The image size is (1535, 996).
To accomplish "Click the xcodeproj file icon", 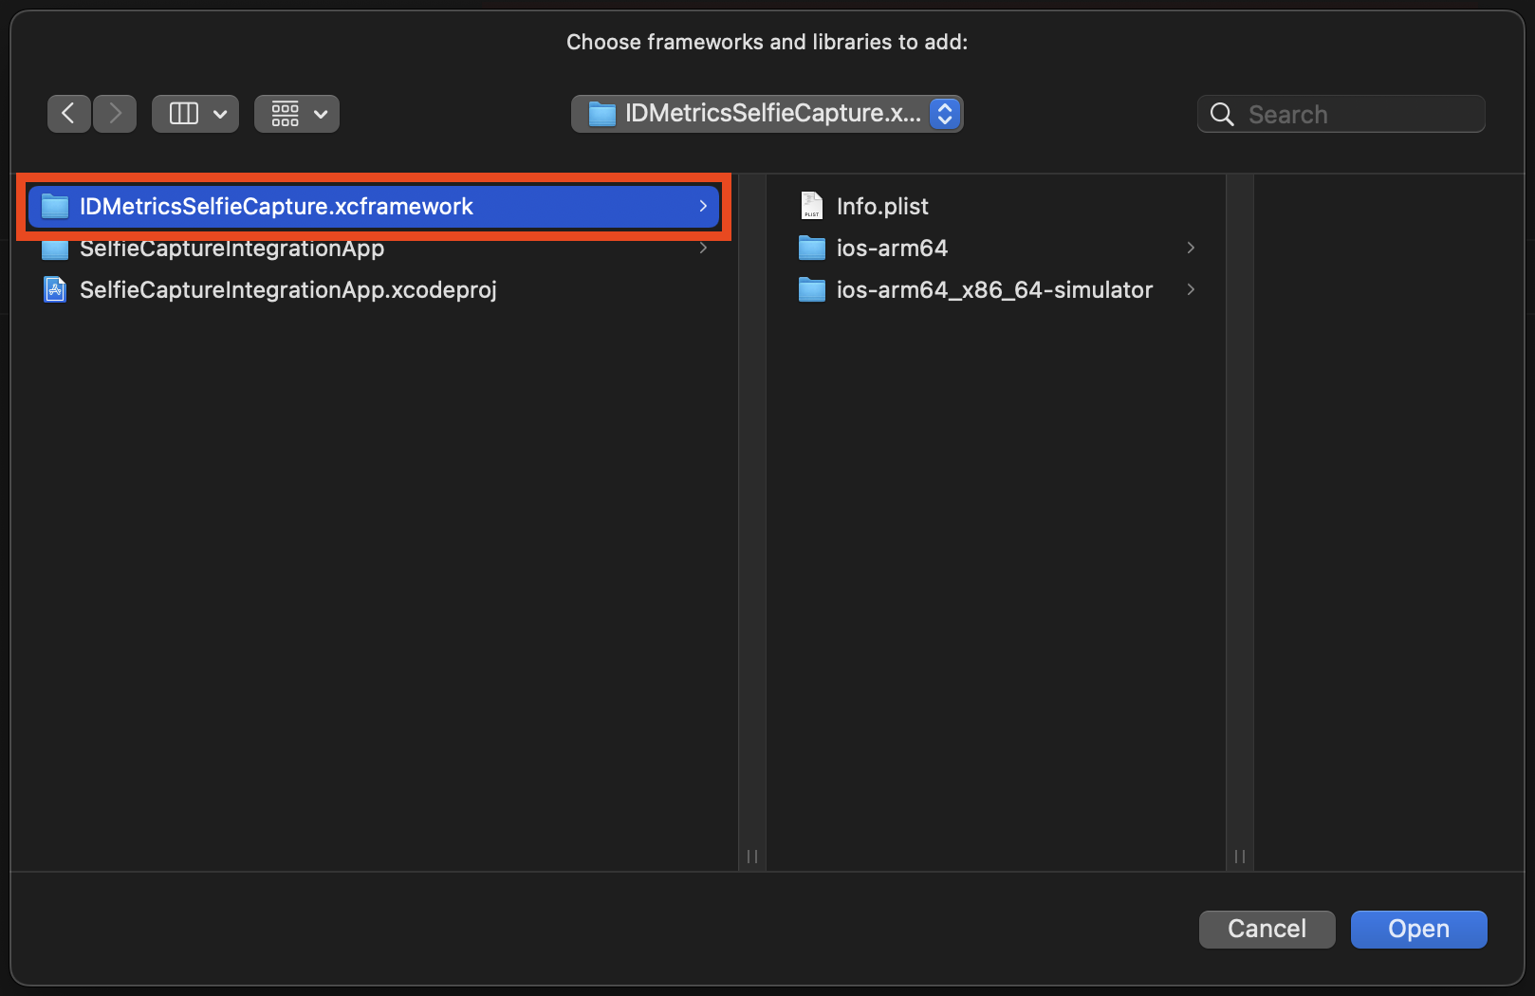I will (x=56, y=289).
